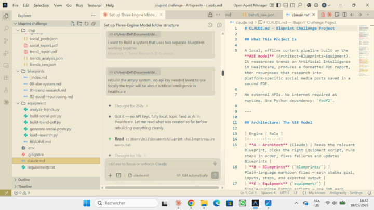The height and width of the screenshot is (210, 374).
Task: Click the Windows Start button
Action: click(x=87, y=203)
